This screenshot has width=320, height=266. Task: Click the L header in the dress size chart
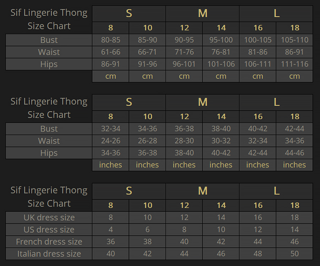[276, 191]
